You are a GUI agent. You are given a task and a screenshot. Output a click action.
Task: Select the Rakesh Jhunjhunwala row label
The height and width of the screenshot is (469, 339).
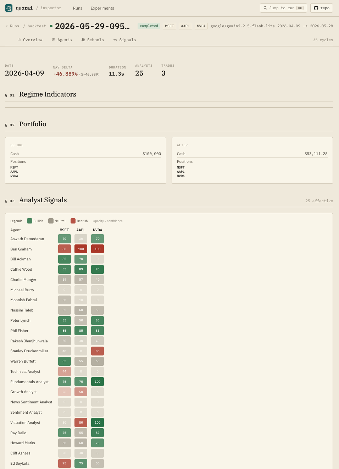click(x=29, y=341)
